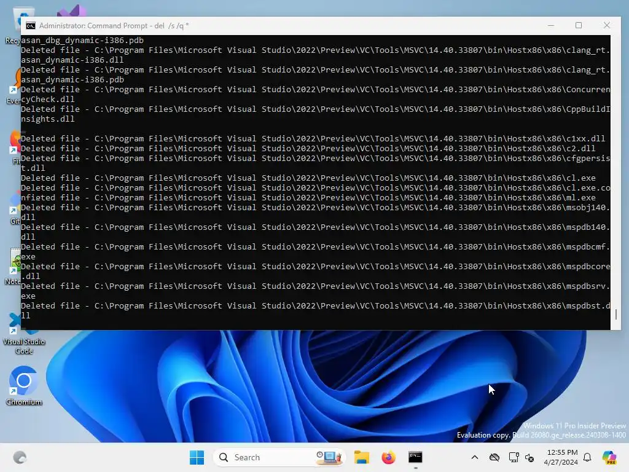Open Copilot preview icon in taskbar
The height and width of the screenshot is (472, 629).
pyautogui.click(x=609, y=457)
